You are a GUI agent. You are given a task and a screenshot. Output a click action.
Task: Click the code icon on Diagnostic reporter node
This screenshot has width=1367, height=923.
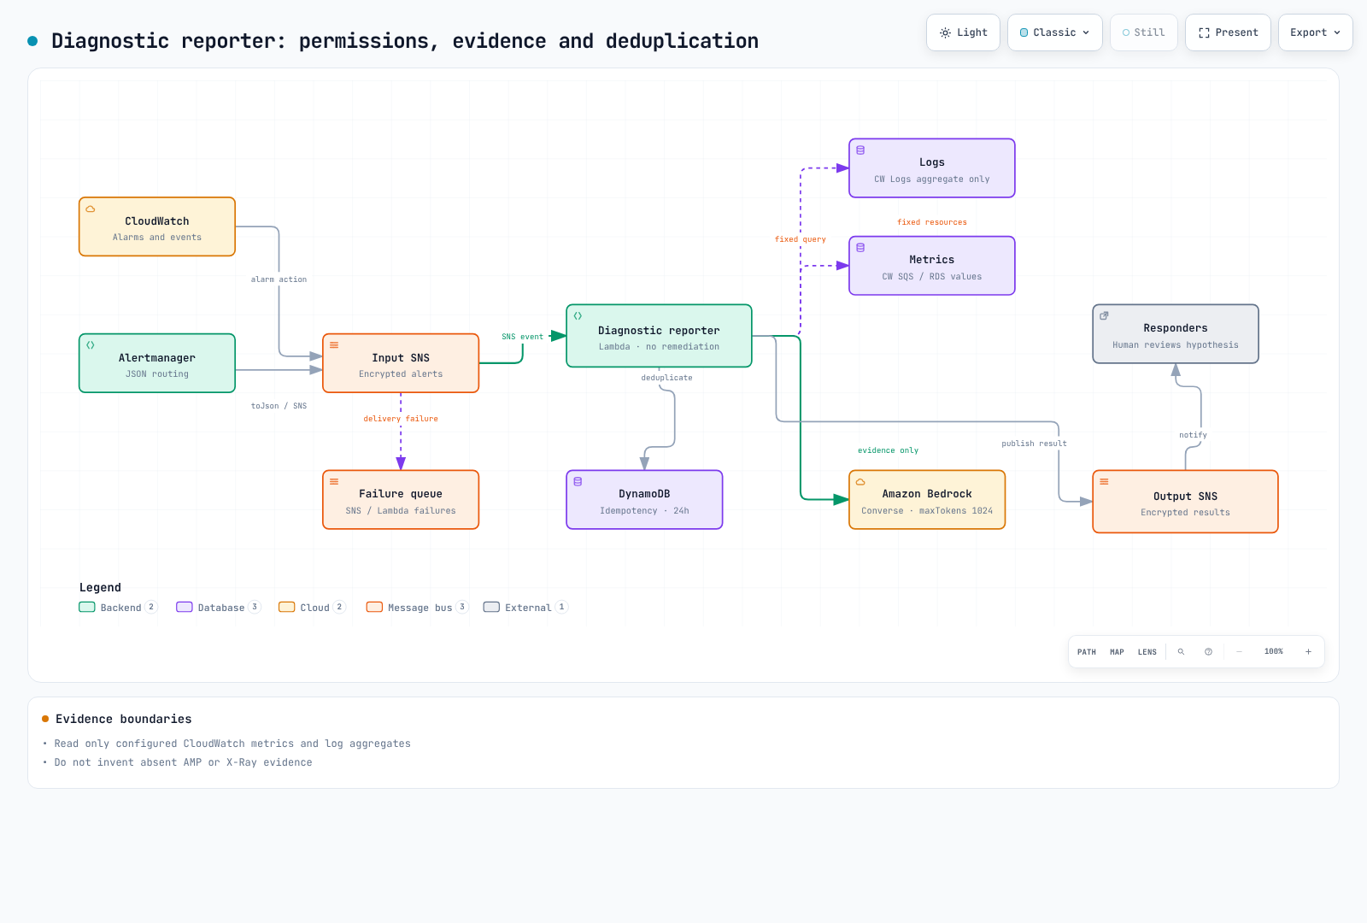578,316
